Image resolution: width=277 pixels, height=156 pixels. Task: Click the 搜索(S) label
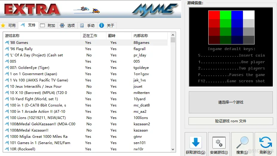click(x=242, y=152)
